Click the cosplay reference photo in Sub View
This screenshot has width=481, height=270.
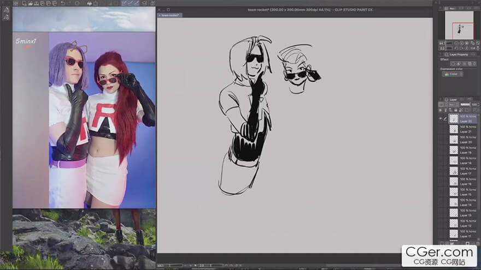click(x=84, y=121)
